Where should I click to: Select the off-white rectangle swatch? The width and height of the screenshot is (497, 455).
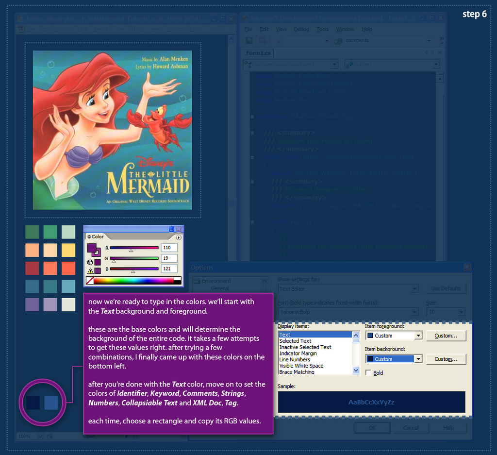(x=68, y=304)
